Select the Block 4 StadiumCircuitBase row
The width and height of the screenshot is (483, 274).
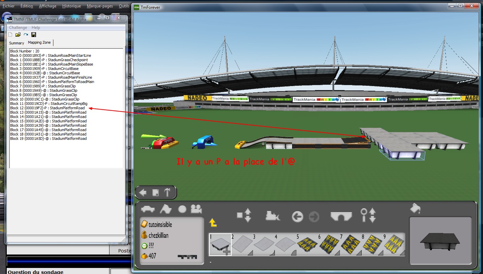(x=45, y=73)
